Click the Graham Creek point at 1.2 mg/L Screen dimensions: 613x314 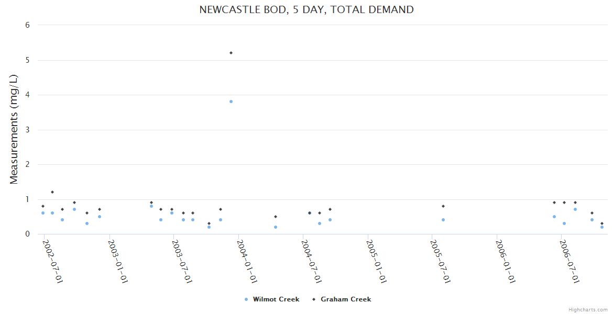click(52, 192)
